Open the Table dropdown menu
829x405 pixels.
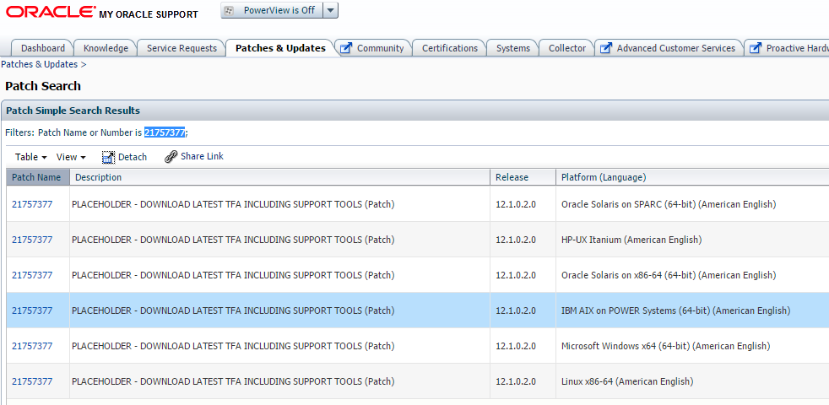pyautogui.click(x=31, y=157)
